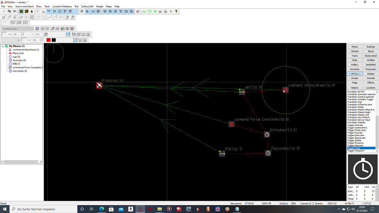Click the command Force Complete node icon
379x213 pixels.
pyautogui.click(x=231, y=124)
